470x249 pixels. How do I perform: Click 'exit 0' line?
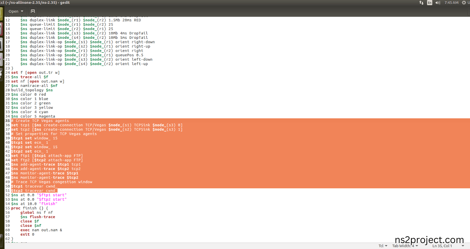(27, 234)
